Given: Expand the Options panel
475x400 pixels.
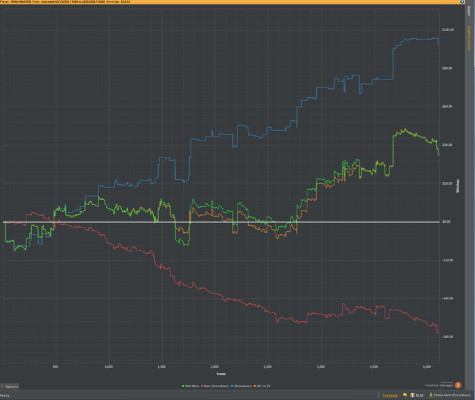Looking at the screenshot, I should coord(9,386).
